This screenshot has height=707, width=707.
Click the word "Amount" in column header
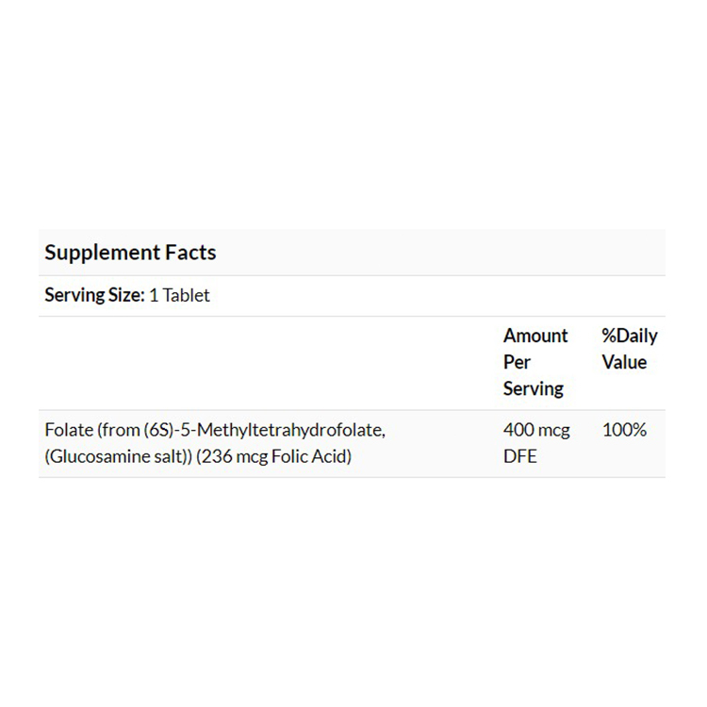click(535, 337)
